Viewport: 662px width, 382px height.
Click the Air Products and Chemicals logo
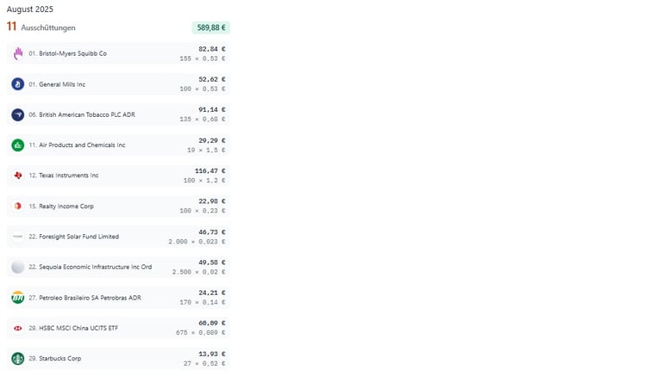(x=17, y=145)
